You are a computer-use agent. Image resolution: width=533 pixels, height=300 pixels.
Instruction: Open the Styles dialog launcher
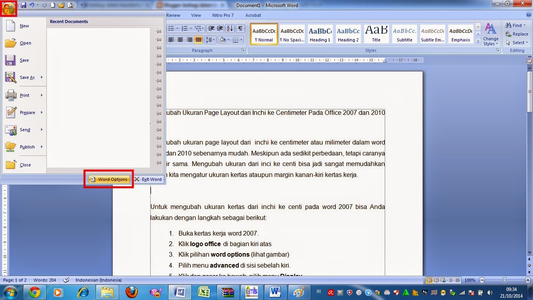click(498, 50)
